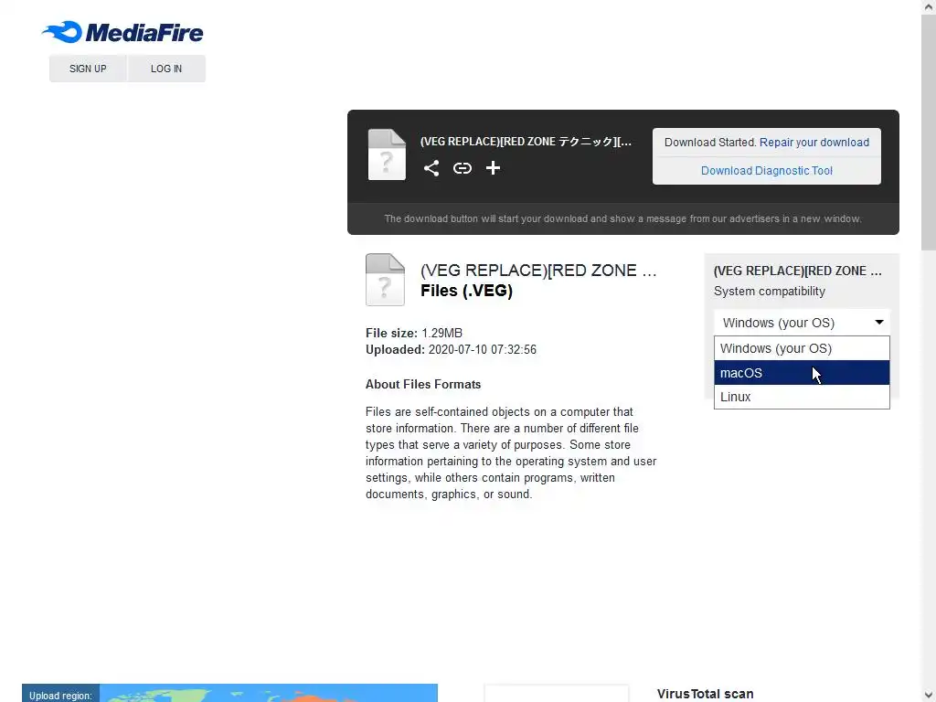Open Download Diagnostic Tool link
The width and height of the screenshot is (936, 702).
pyautogui.click(x=767, y=171)
